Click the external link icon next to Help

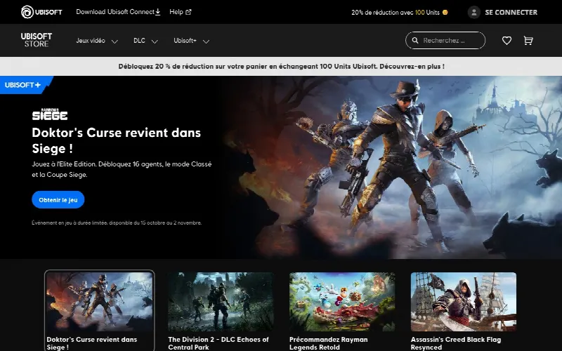coord(188,12)
